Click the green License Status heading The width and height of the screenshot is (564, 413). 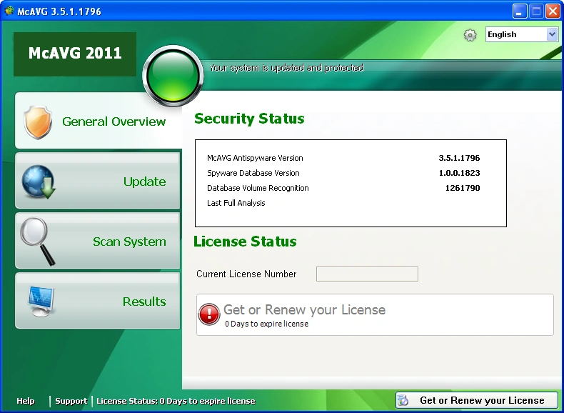245,242
